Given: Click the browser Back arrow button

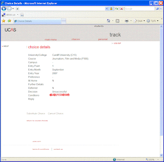Looking at the screenshot, I should point(4,9).
